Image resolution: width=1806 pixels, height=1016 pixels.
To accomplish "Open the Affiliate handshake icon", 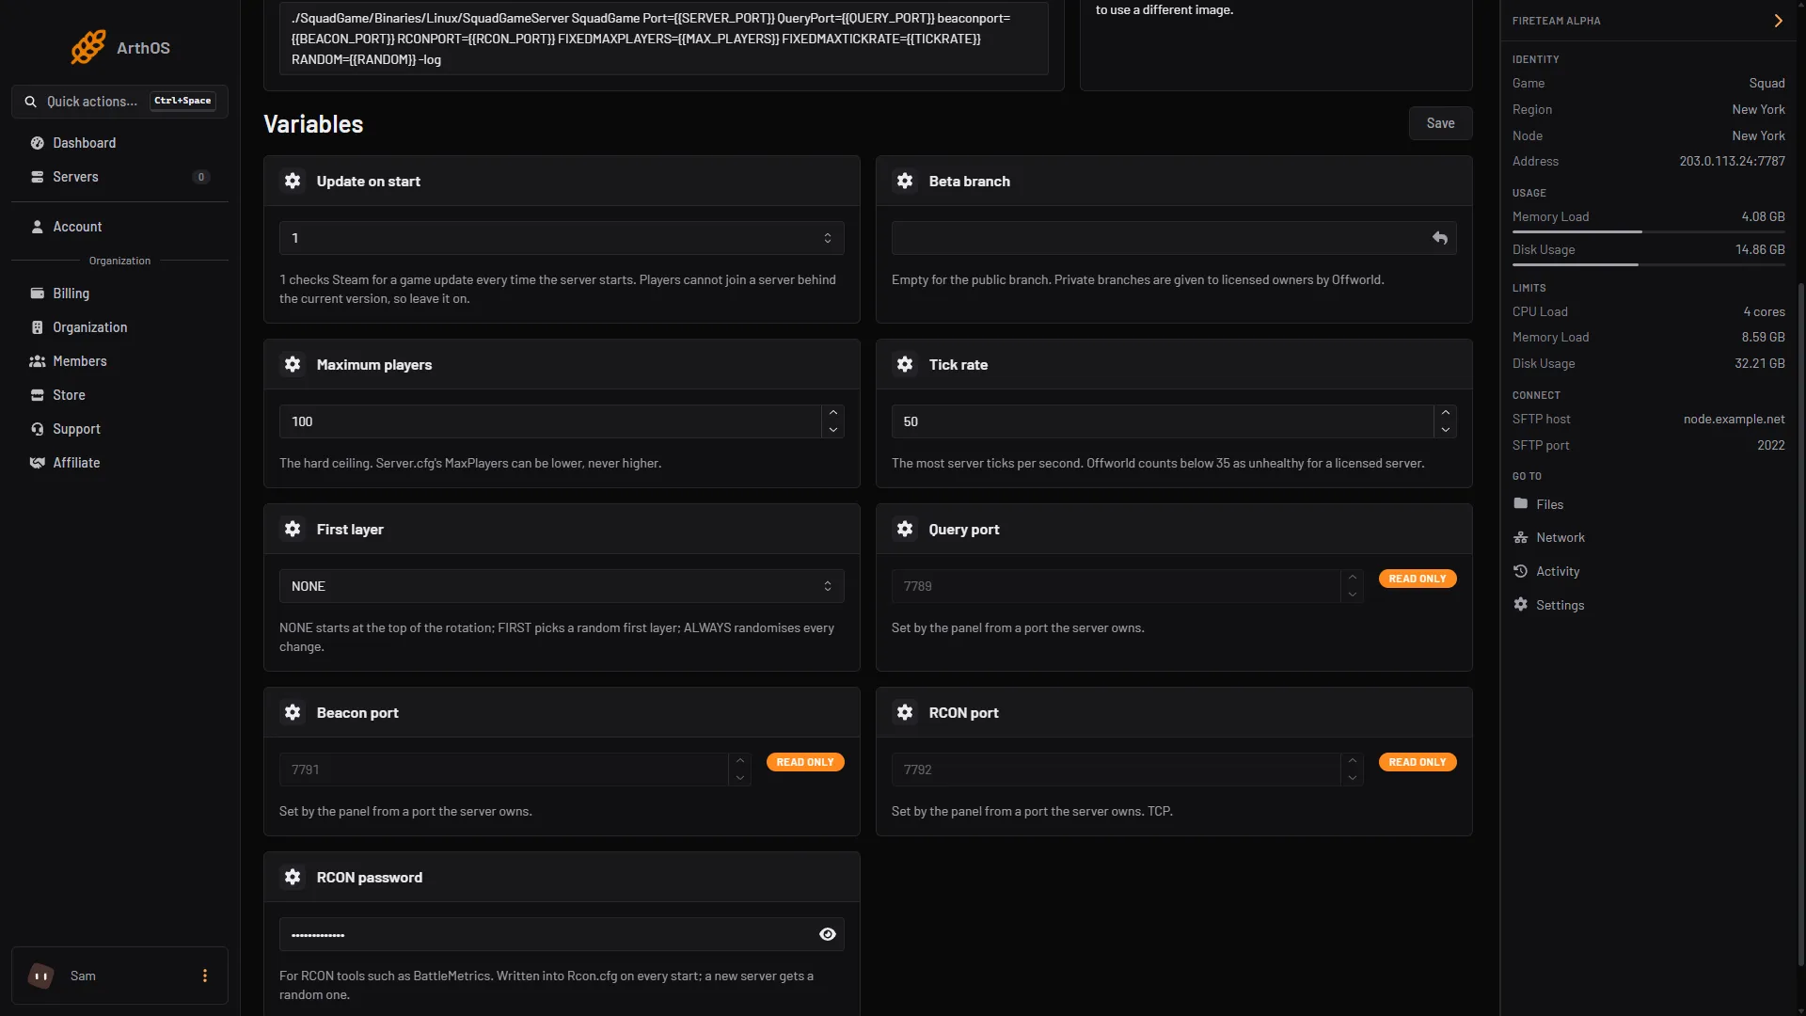I will pos(38,463).
